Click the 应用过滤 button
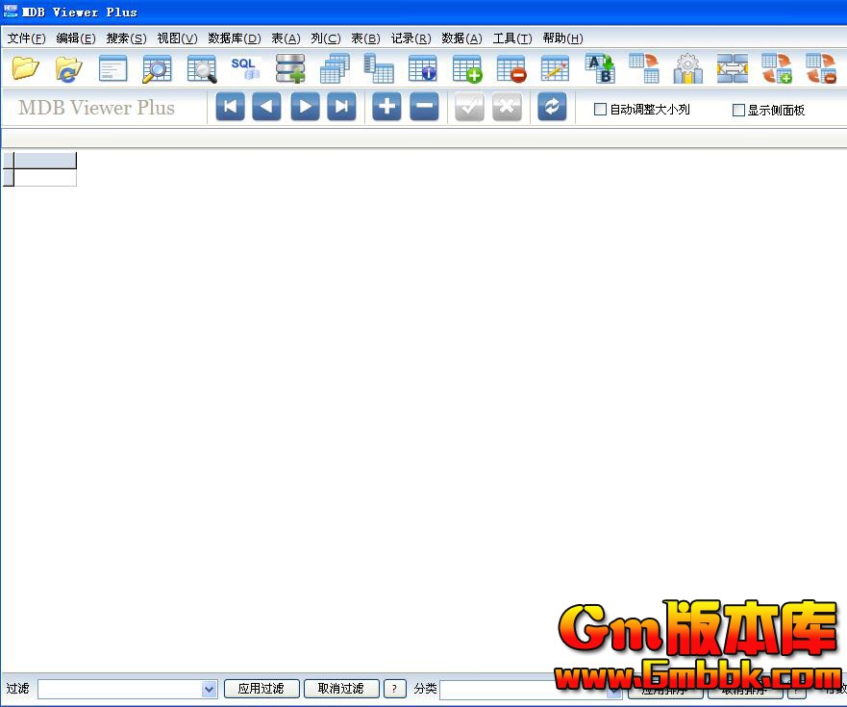Screen dimensions: 847x707 261,689
